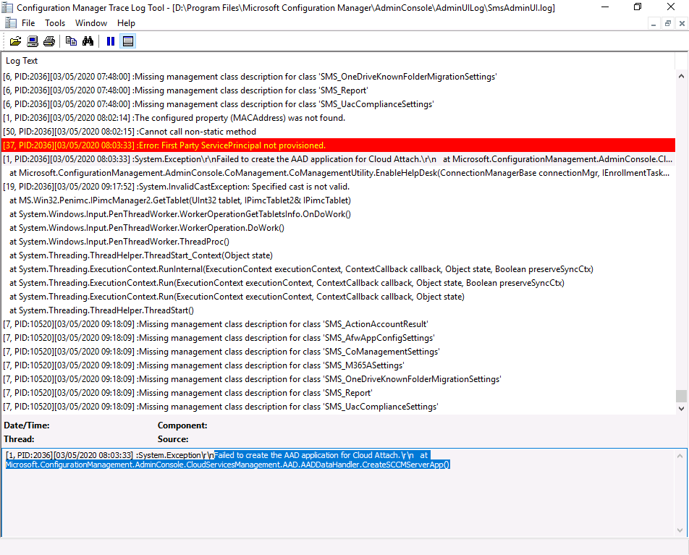Select the '(MACAddress) was not found' row
Image resolution: width=689 pixels, height=555 pixels.
pyautogui.click(x=339, y=118)
